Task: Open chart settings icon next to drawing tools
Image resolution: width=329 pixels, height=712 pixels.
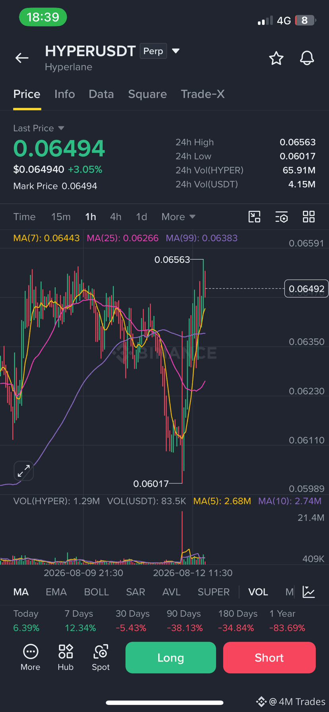Action: pos(281,217)
